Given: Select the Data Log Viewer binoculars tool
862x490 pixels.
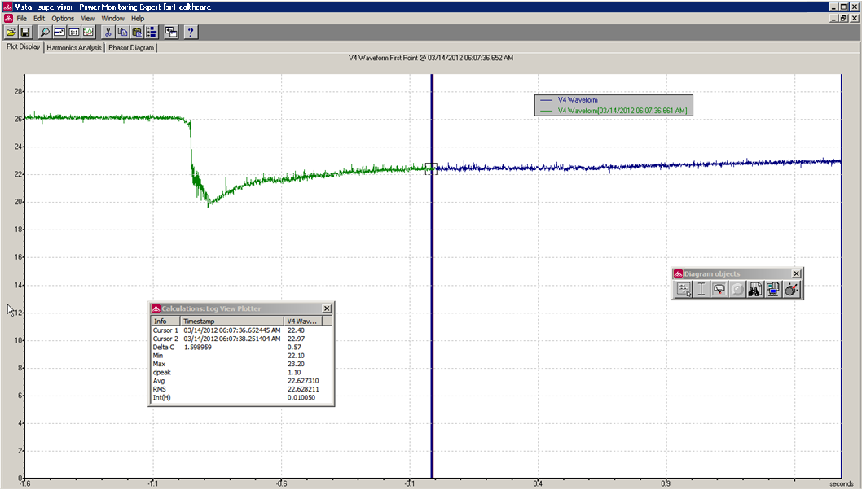Looking at the screenshot, I should click(x=754, y=289).
